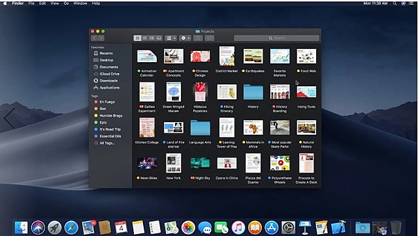Open Photos from the Dock
This screenshot has width=418, height=236.
click(x=188, y=228)
